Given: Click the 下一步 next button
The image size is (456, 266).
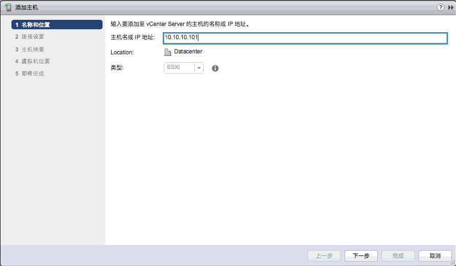Looking at the screenshot, I should 361,256.
